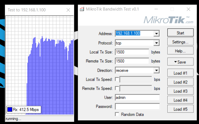Open the Save dropdown button

coord(180,62)
